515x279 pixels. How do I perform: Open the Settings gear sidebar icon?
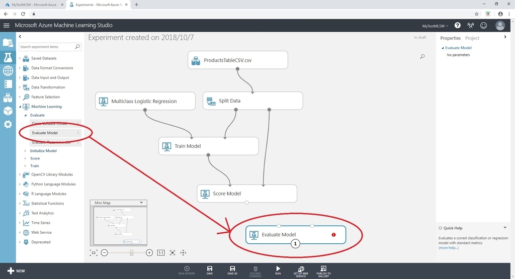pyautogui.click(x=8, y=124)
